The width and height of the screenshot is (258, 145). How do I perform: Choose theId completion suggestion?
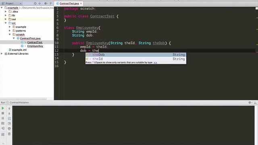[136, 59]
